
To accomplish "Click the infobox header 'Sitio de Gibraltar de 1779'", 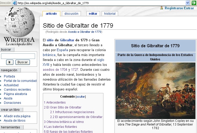I will 155,46.
